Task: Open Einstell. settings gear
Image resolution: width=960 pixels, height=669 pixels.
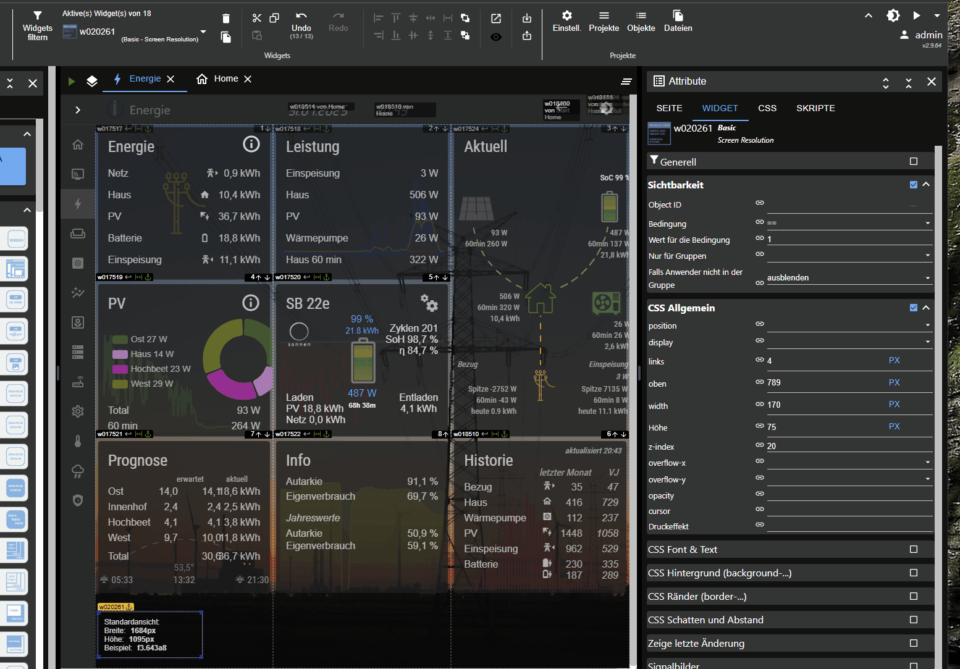Action: click(566, 16)
